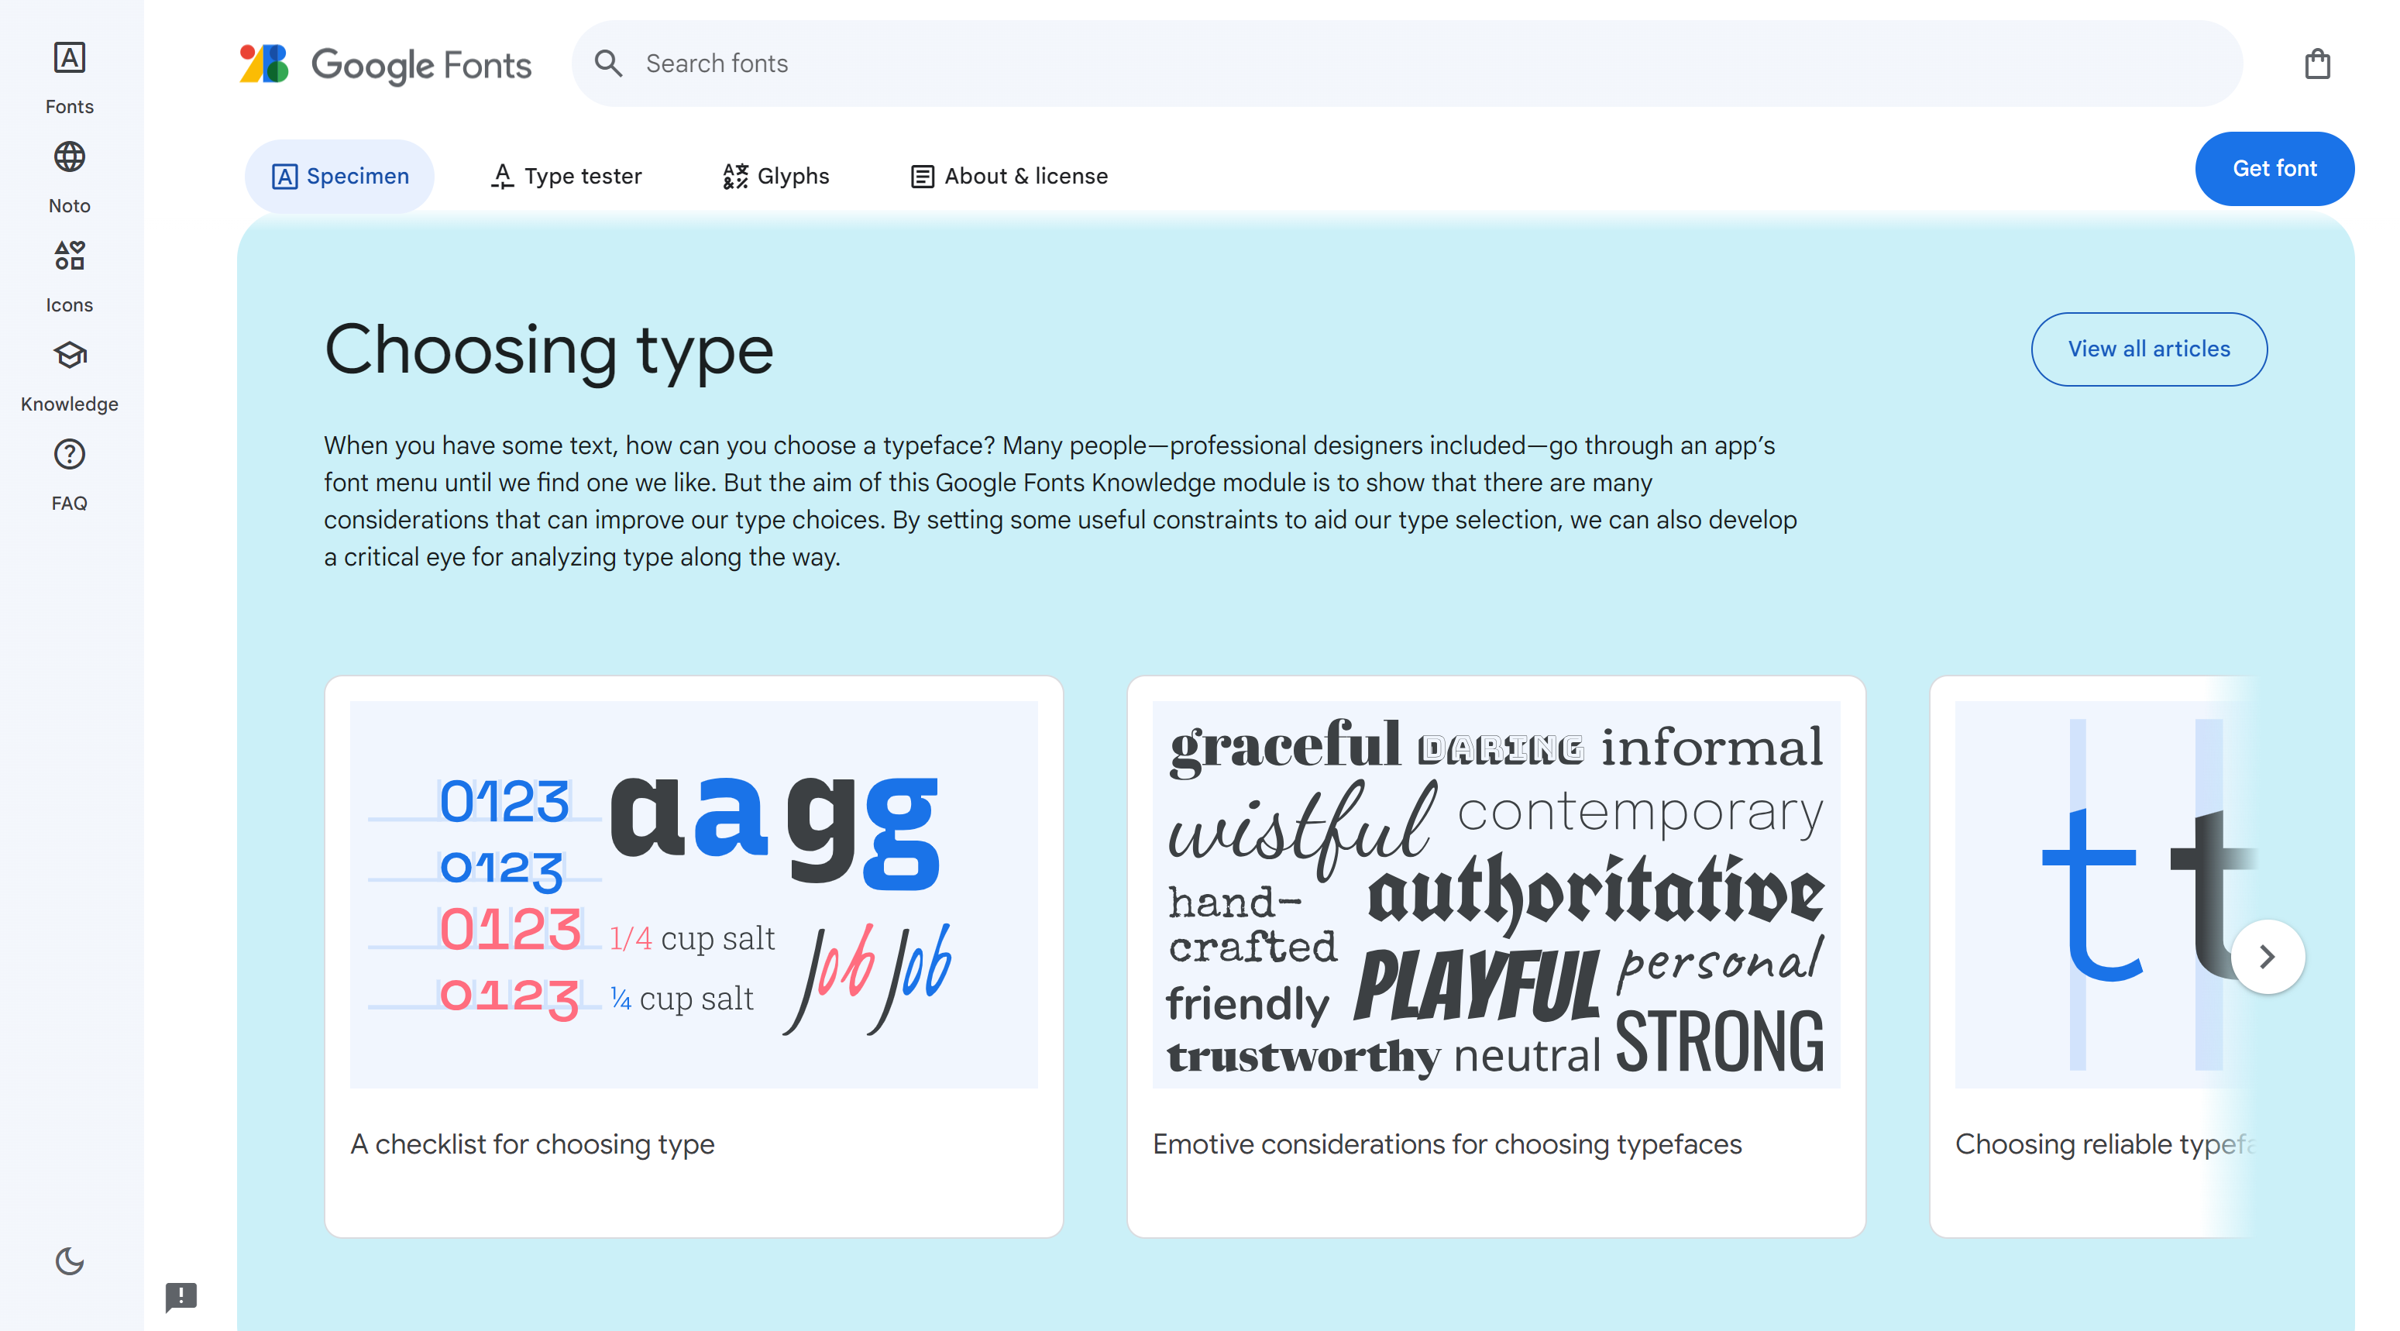Click View all articles button
2400x1331 pixels.
(2148, 349)
